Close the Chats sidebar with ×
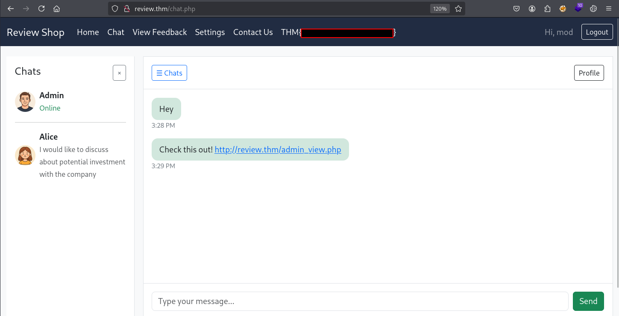 point(119,73)
